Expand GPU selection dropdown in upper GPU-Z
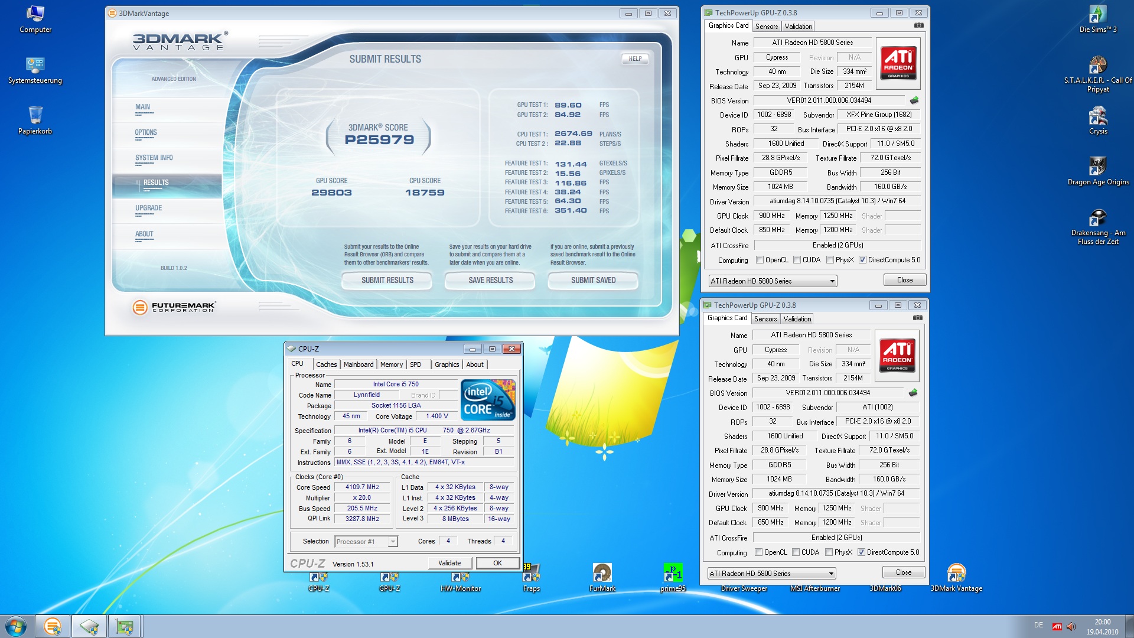Image resolution: width=1134 pixels, height=638 pixels. point(773,281)
